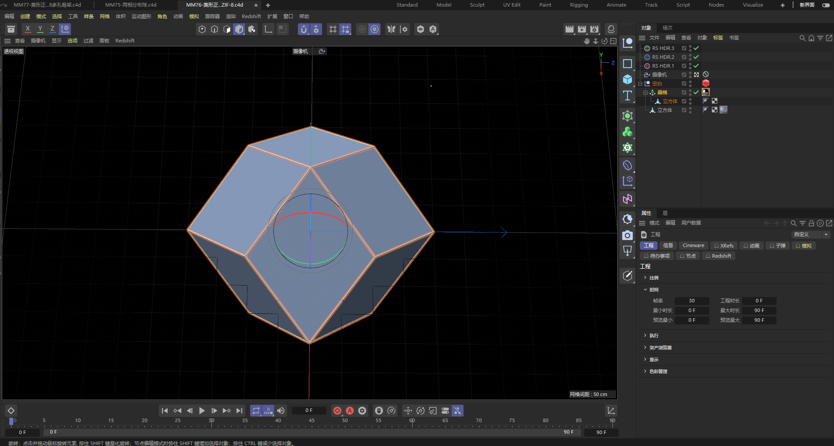Expand the 资产浏览器 section
The image size is (834, 446).
[645, 347]
